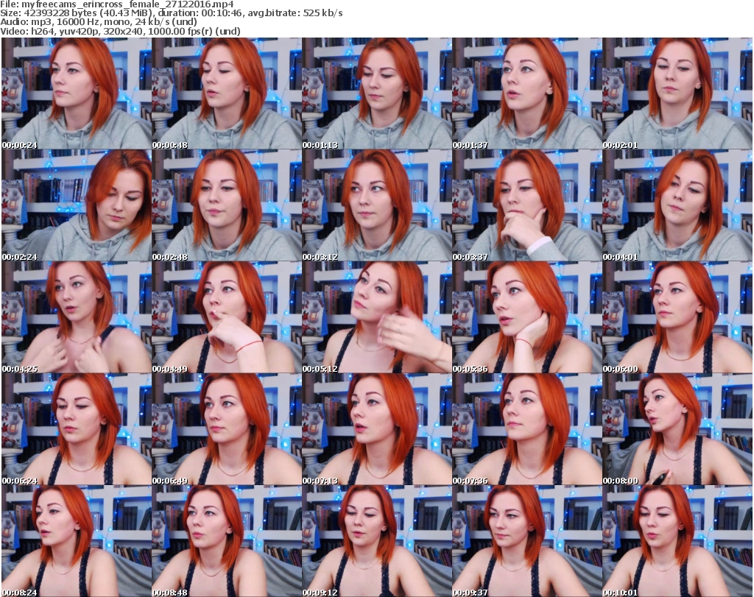
Task: Select the thumbnail frame stamped 00:01:37
Action: coord(527,93)
